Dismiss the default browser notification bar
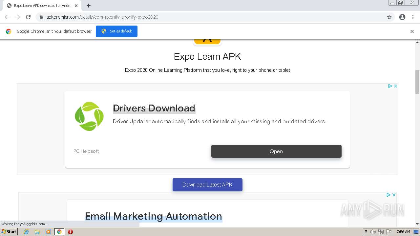Image resolution: width=420 pixels, height=236 pixels. [x=412, y=31]
